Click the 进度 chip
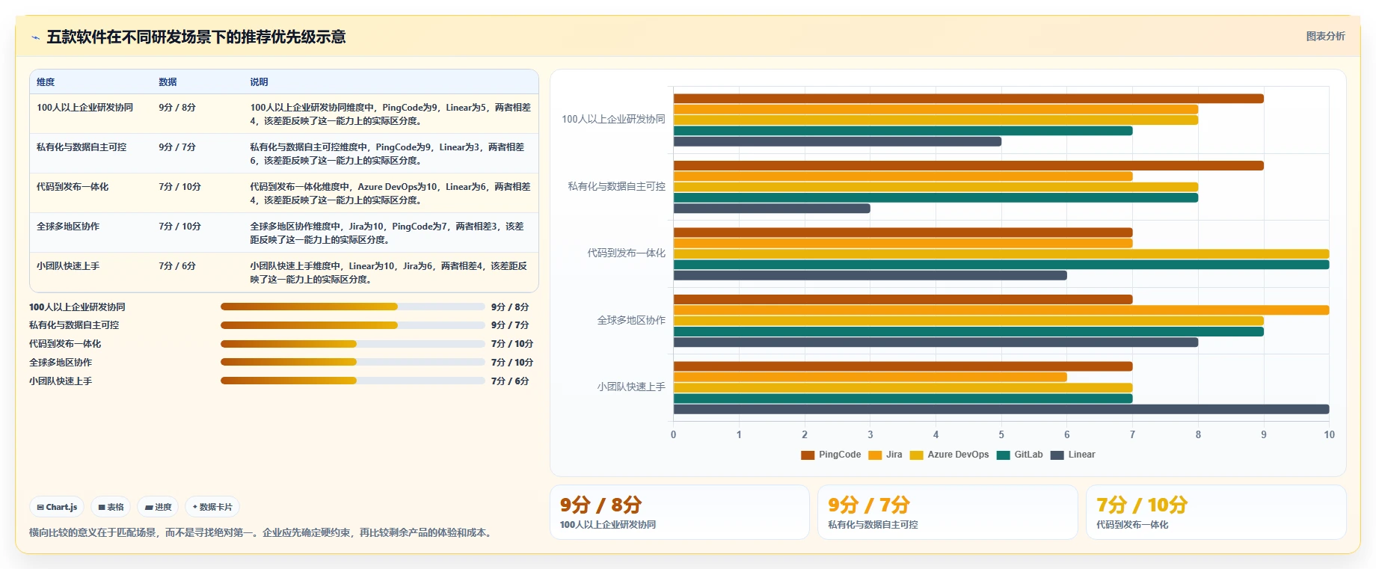 [x=158, y=507]
